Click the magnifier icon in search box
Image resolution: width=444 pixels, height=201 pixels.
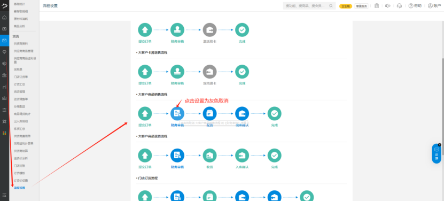pos(331,6)
